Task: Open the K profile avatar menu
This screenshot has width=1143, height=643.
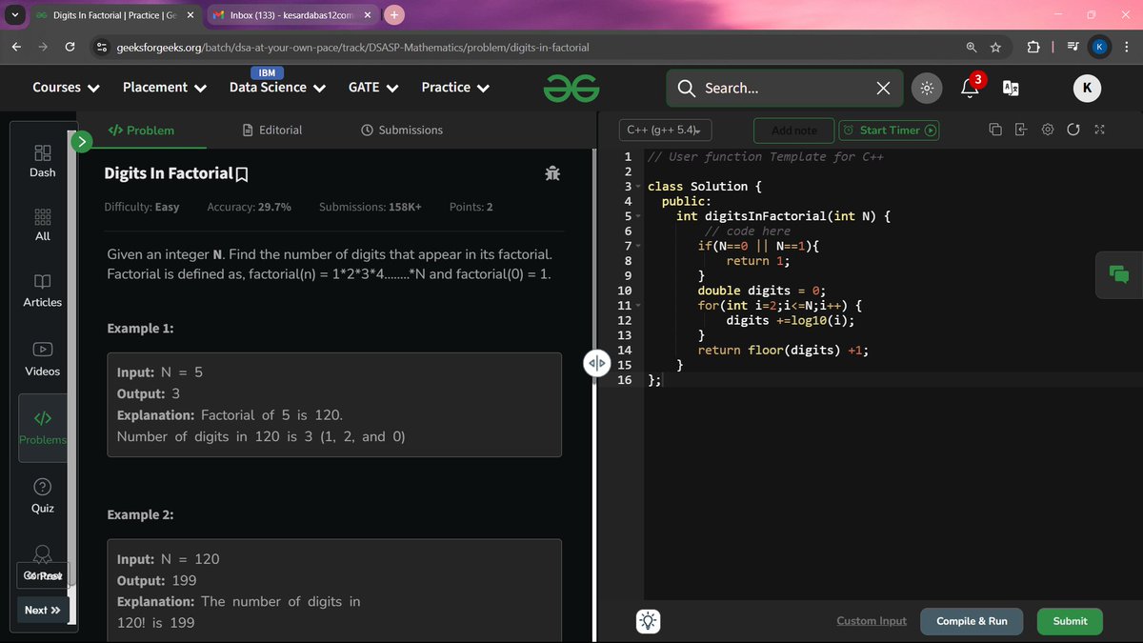Action: click(x=1087, y=88)
